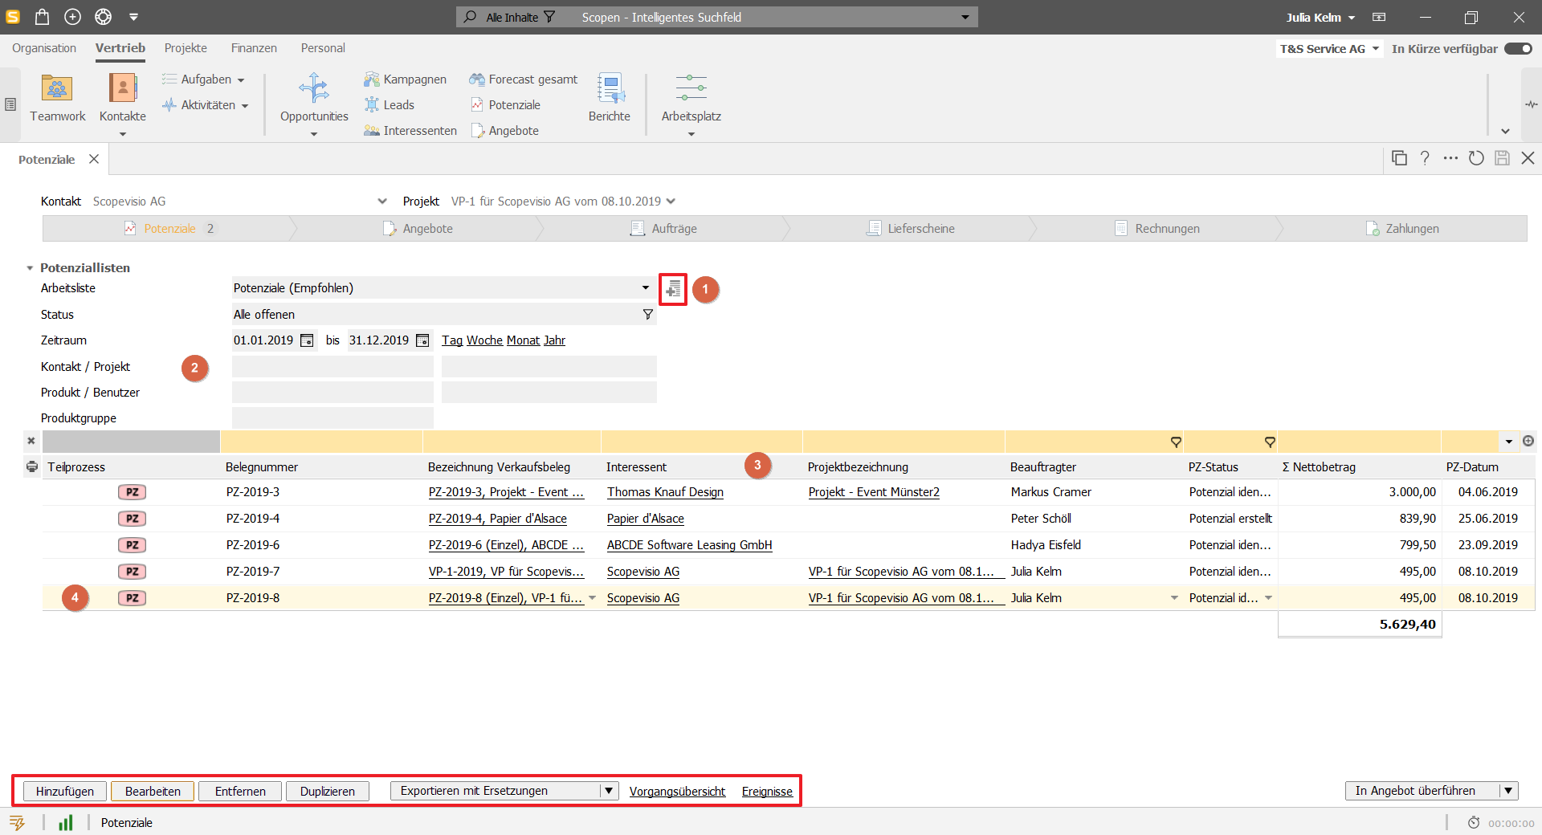
Task: Collapse the Potenziallisten section
Action: pos(30,268)
